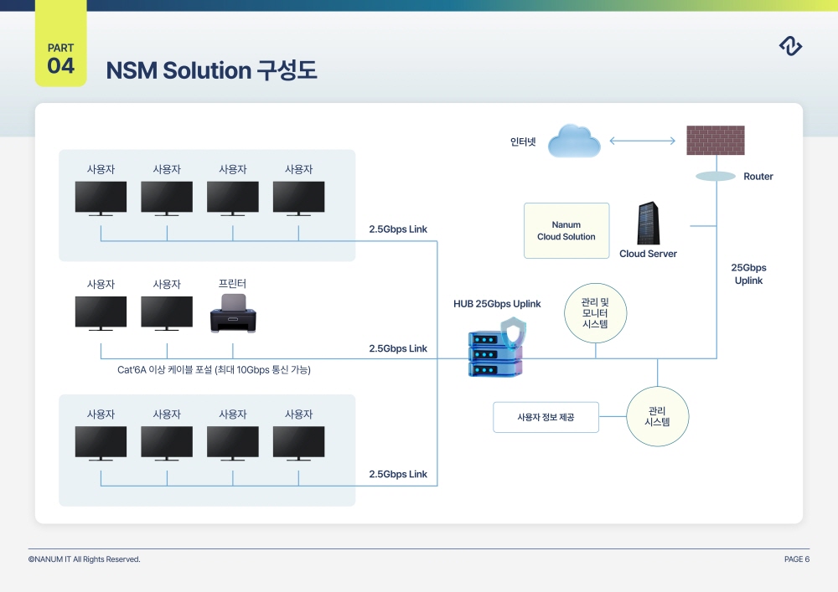Click the Nanum logo in top-right corner

pos(790,46)
